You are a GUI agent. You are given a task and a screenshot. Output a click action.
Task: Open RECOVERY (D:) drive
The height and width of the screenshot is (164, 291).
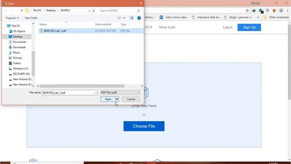coord(21,74)
